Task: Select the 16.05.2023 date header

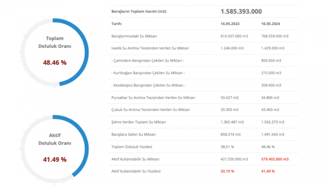Action: tap(230, 24)
